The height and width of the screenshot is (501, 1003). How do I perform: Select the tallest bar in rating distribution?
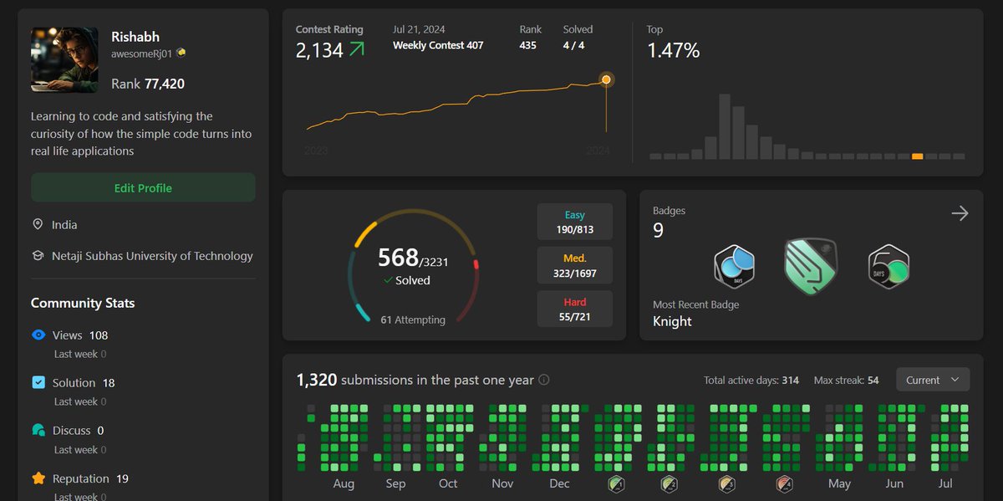[724, 126]
